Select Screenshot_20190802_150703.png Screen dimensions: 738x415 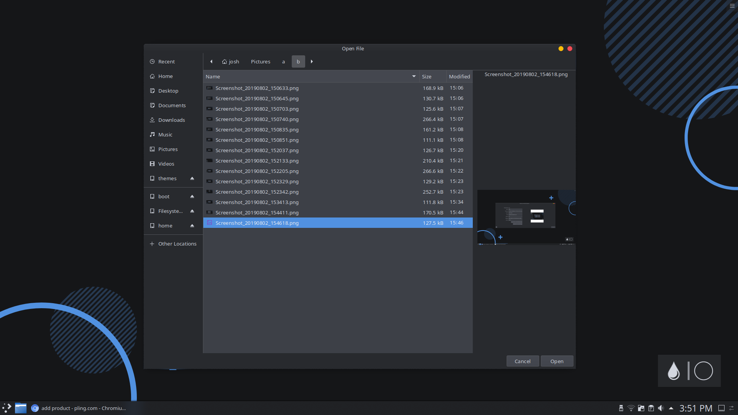click(x=338, y=109)
